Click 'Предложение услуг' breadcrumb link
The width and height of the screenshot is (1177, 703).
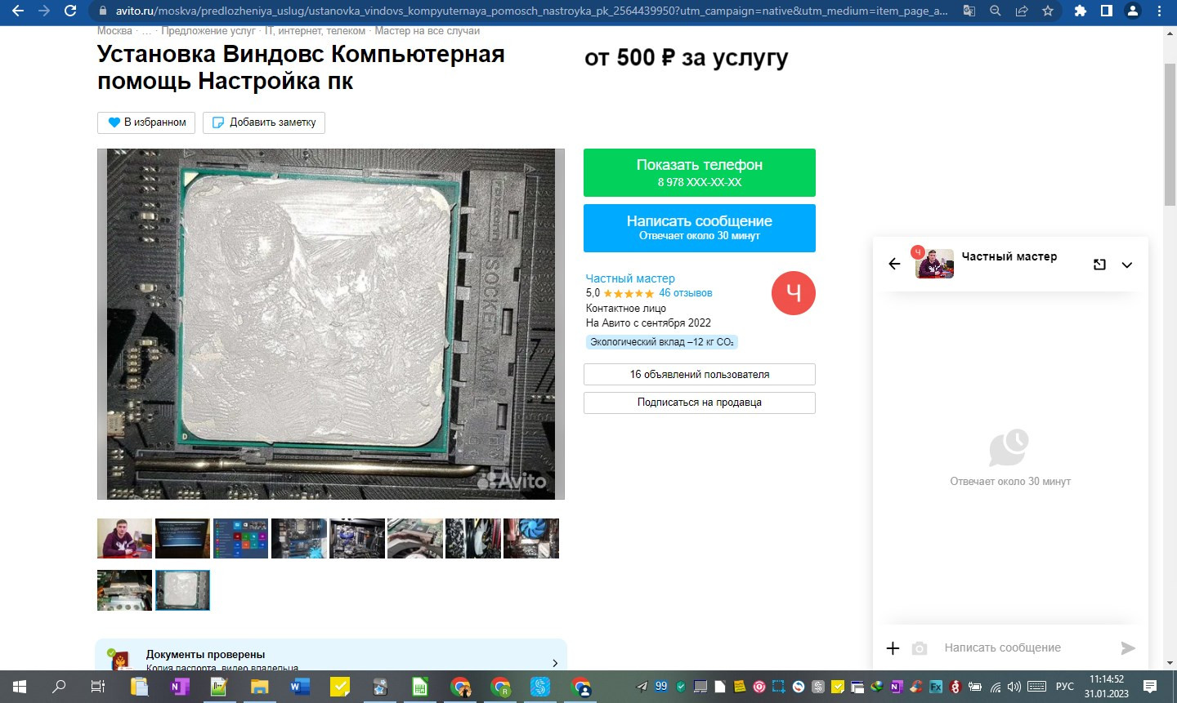tap(208, 31)
